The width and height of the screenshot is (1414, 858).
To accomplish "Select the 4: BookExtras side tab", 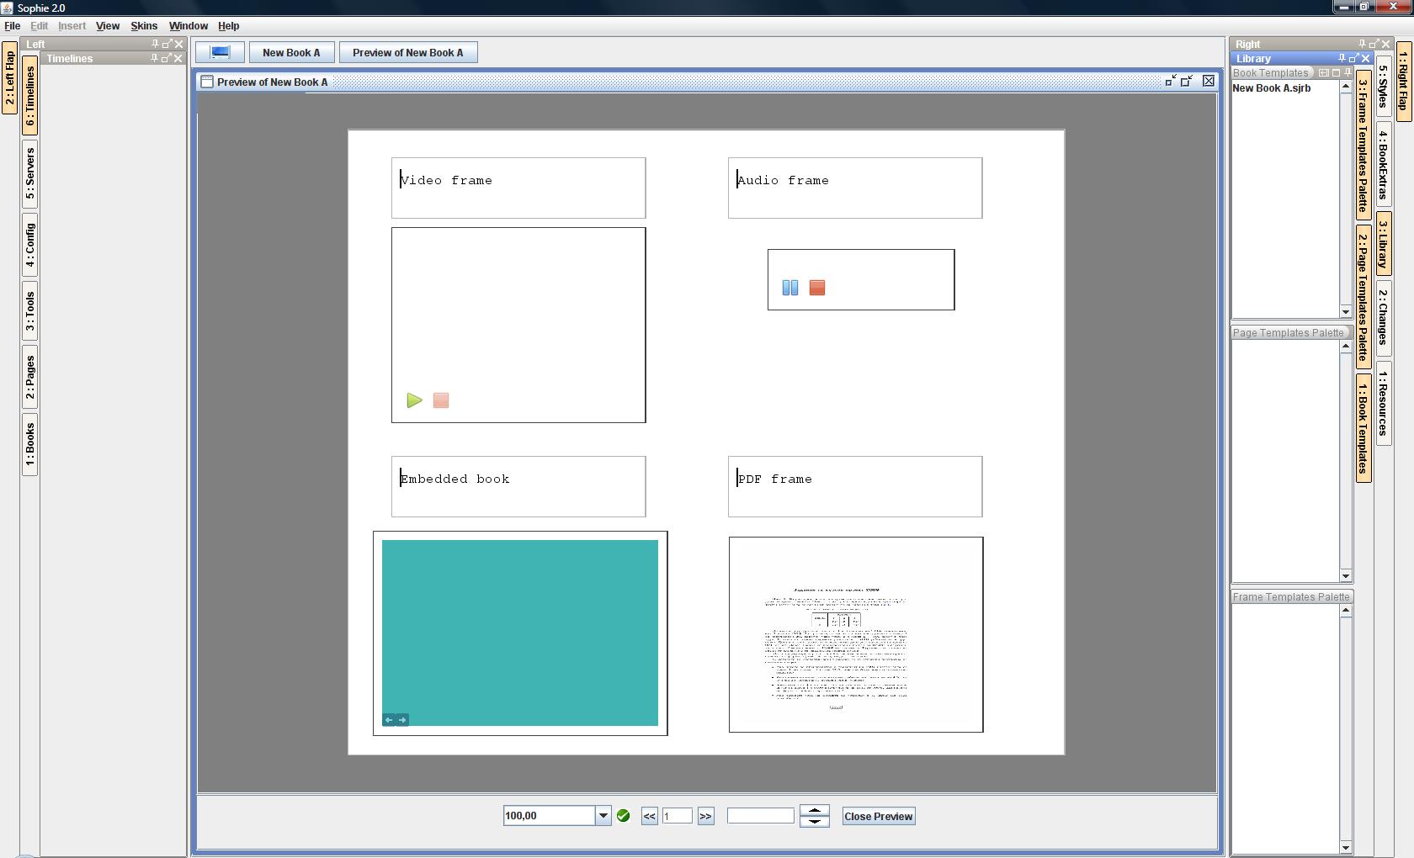I will [x=1383, y=165].
